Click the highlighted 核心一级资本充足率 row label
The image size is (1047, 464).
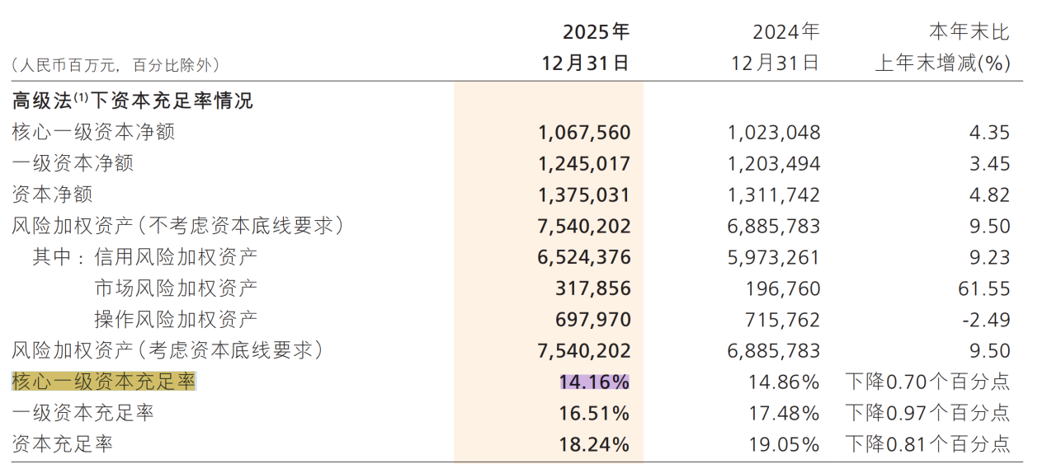[x=103, y=382]
